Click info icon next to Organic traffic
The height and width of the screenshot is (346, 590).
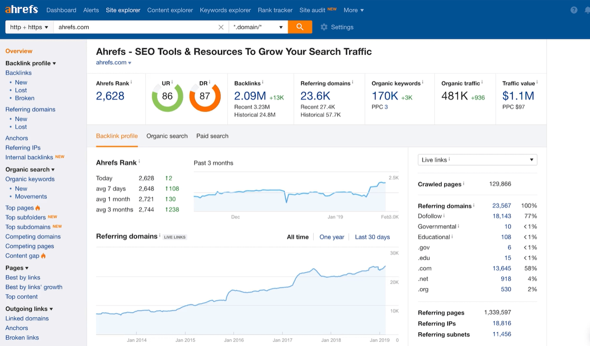pos(482,82)
